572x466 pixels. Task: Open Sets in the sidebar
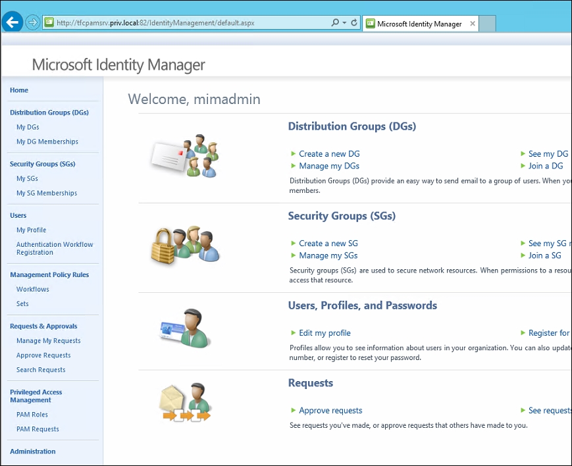click(22, 303)
